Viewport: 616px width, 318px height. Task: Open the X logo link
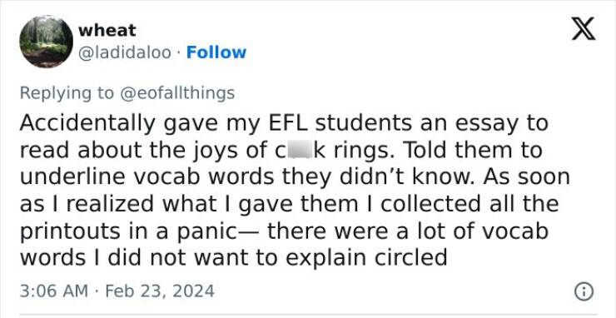(584, 29)
